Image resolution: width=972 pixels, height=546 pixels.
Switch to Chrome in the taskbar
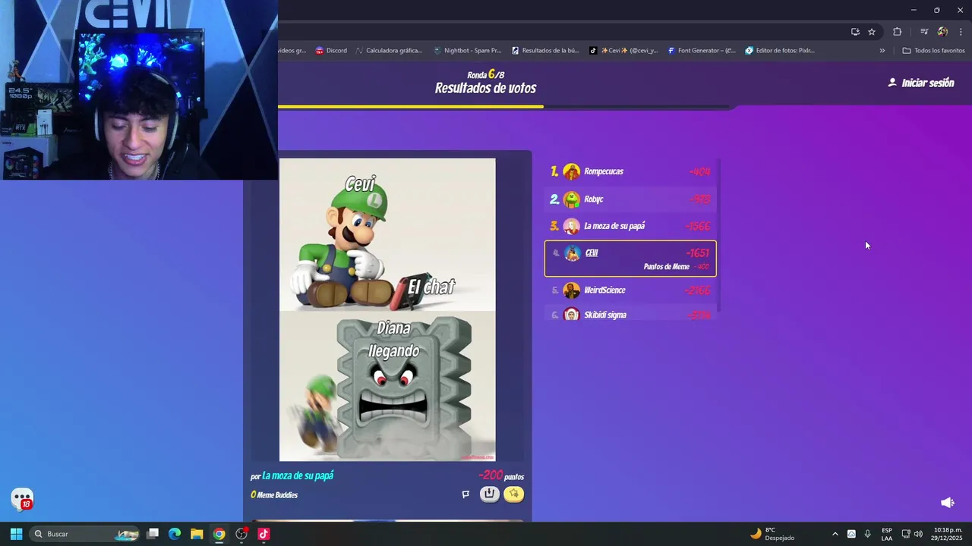tap(219, 534)
